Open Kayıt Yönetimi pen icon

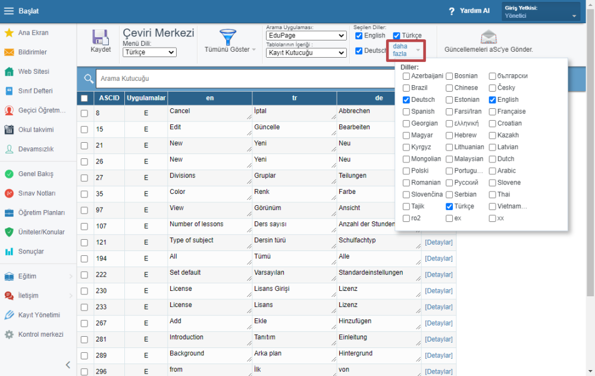click(x=9, y=315)
